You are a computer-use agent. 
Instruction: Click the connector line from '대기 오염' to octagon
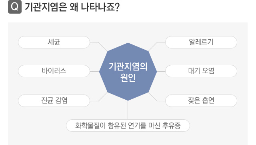click(x=161, y=71)
